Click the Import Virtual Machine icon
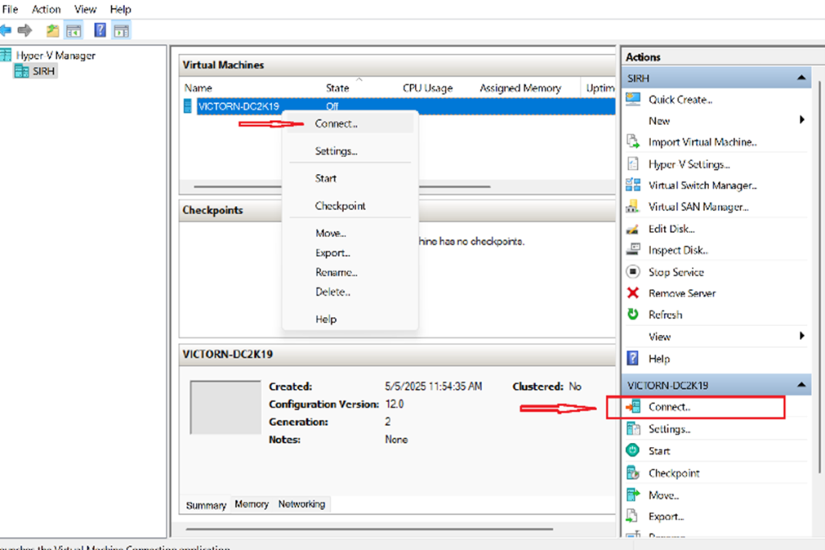The height and width of the screenshot is (550, 825). click(633, 142)
